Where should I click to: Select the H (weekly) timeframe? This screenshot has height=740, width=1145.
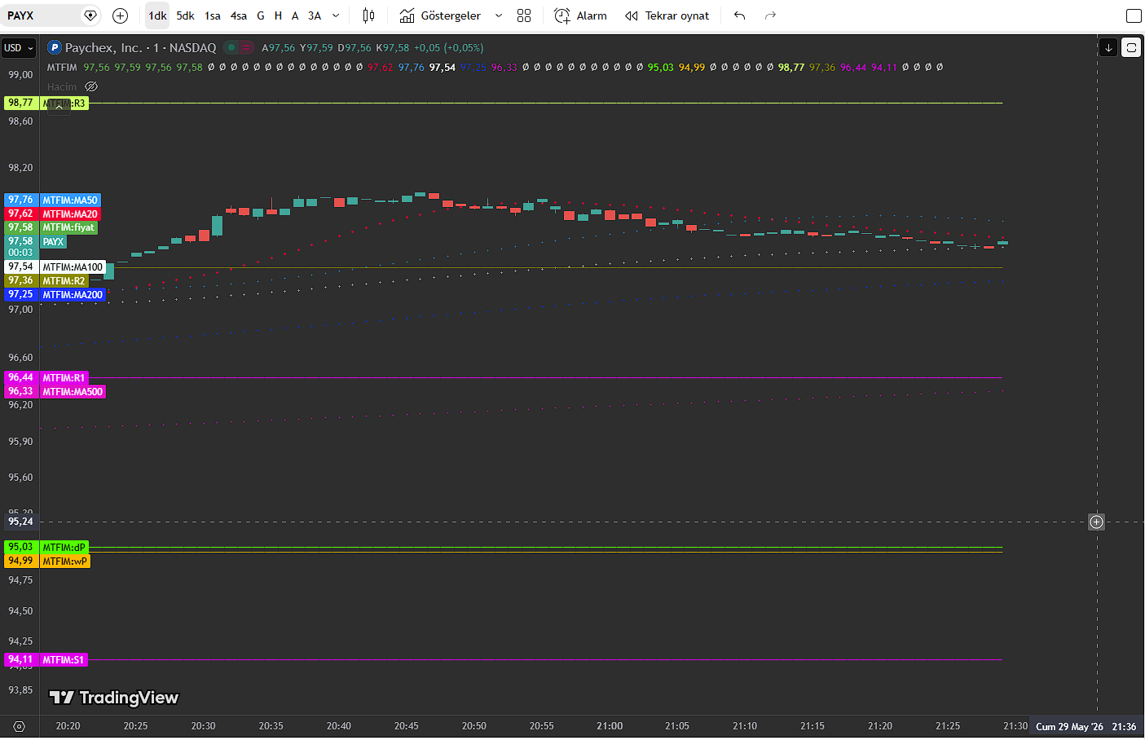tap(278, 15)
